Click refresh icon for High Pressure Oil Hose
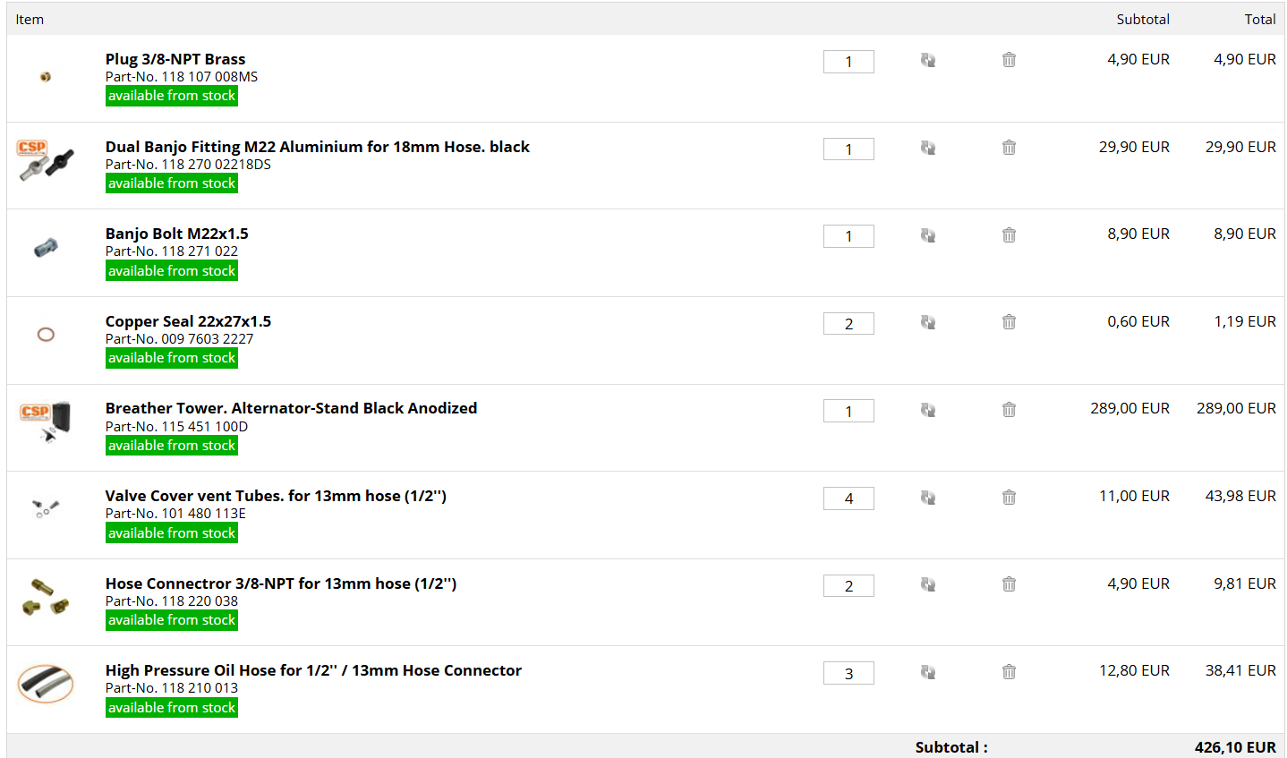The image size is (1287, 758). (x=928, y=672)
